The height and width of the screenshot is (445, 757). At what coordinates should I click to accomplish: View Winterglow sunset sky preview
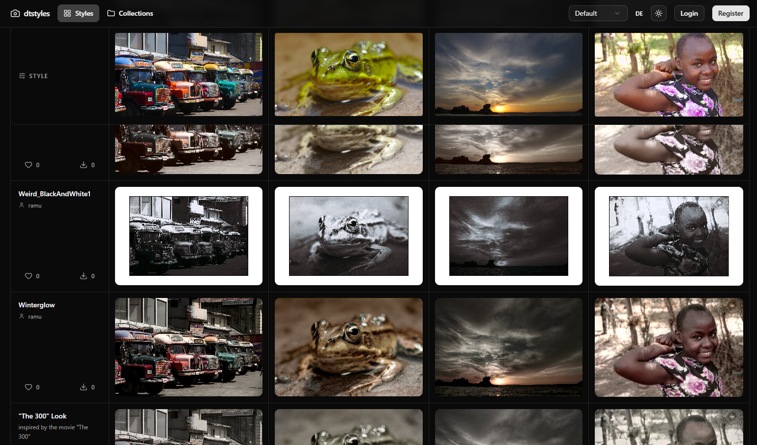pyautogui.click(x=509, y=347)
